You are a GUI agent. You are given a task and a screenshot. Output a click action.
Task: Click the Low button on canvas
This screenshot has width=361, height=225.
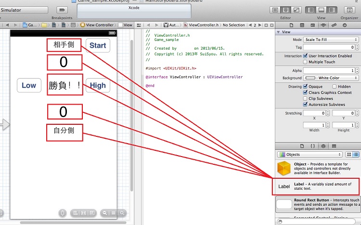click(29, 85)
